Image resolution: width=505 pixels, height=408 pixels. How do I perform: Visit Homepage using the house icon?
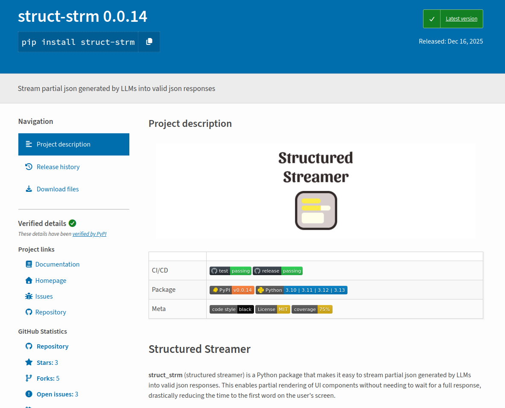[x=28, y=280]
